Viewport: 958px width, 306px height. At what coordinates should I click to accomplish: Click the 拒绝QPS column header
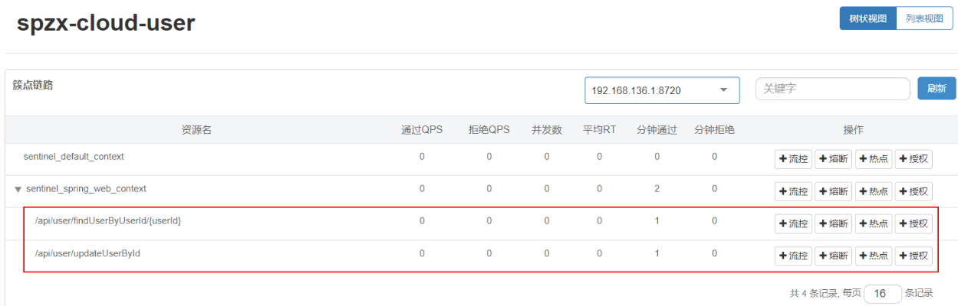(x=489, y=130)
